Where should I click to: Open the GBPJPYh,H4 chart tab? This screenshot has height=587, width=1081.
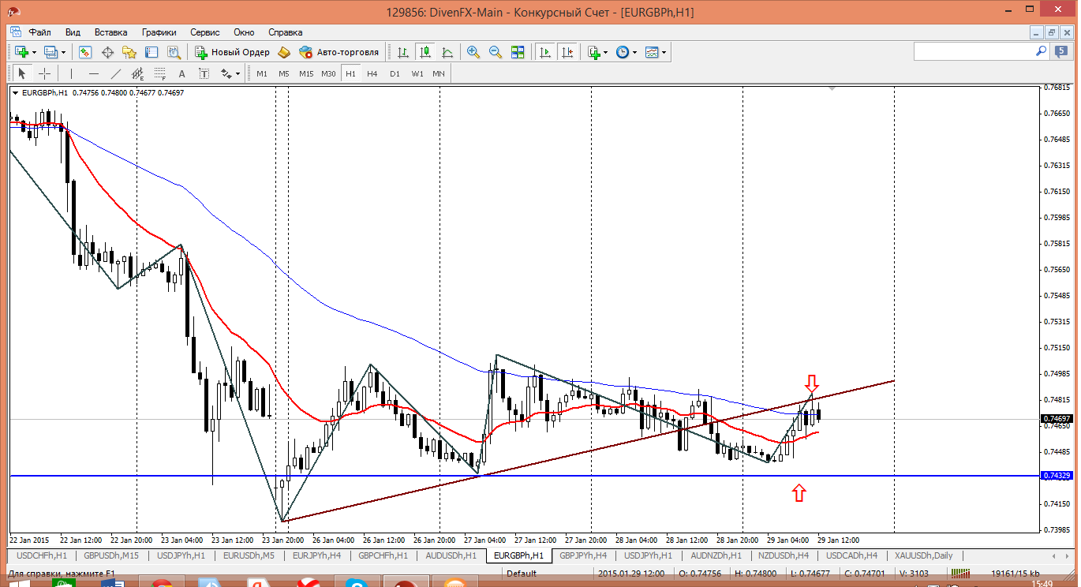tap(582, 555)
